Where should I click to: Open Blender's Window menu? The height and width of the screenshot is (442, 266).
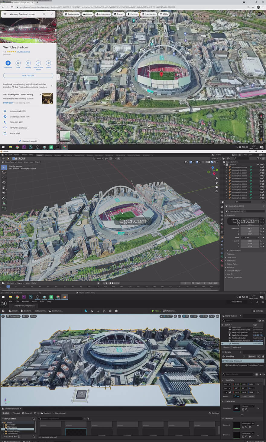coord(24,155)
